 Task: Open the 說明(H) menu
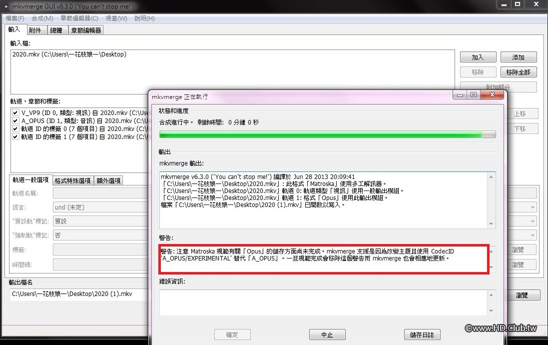point(144,18)
